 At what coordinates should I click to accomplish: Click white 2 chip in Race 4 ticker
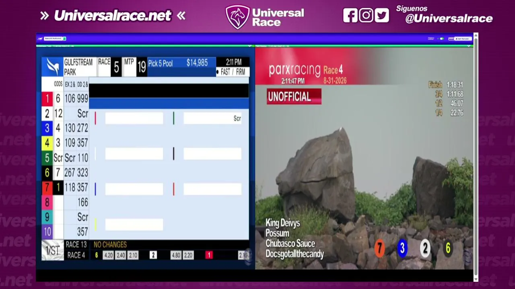[x=153, y=255]
